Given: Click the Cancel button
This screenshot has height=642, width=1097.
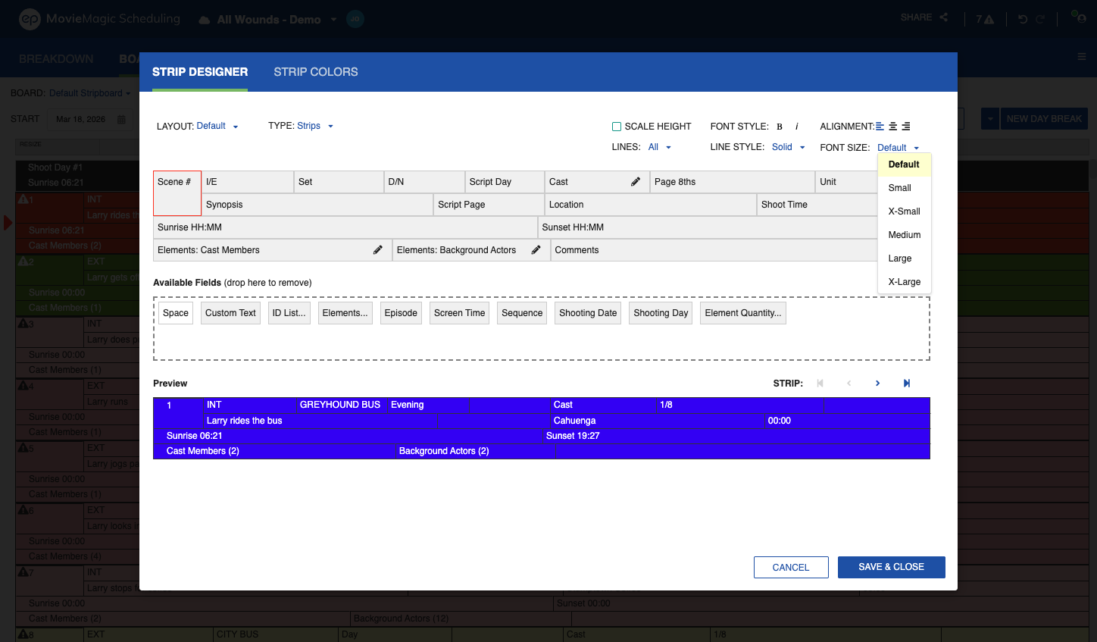Looking at the screenshot, I should click(x=791, y=568).
